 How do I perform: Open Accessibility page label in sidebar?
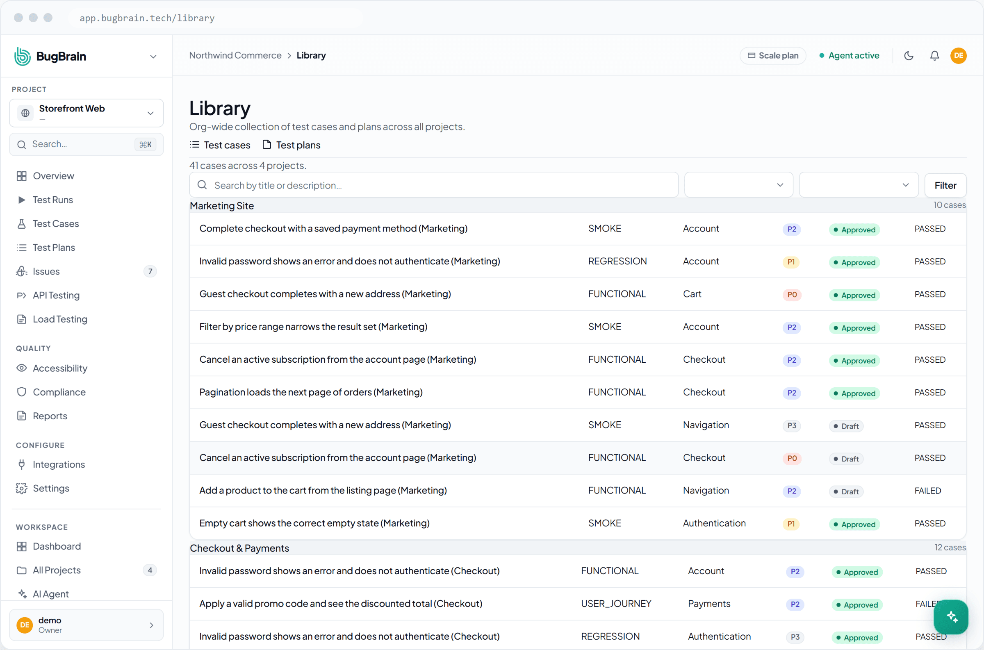click(60, 368)
